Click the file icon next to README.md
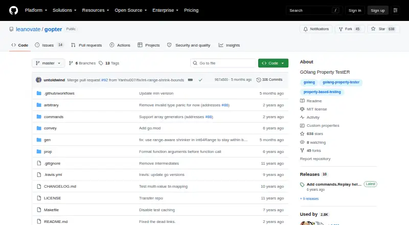 coord(39,221)
